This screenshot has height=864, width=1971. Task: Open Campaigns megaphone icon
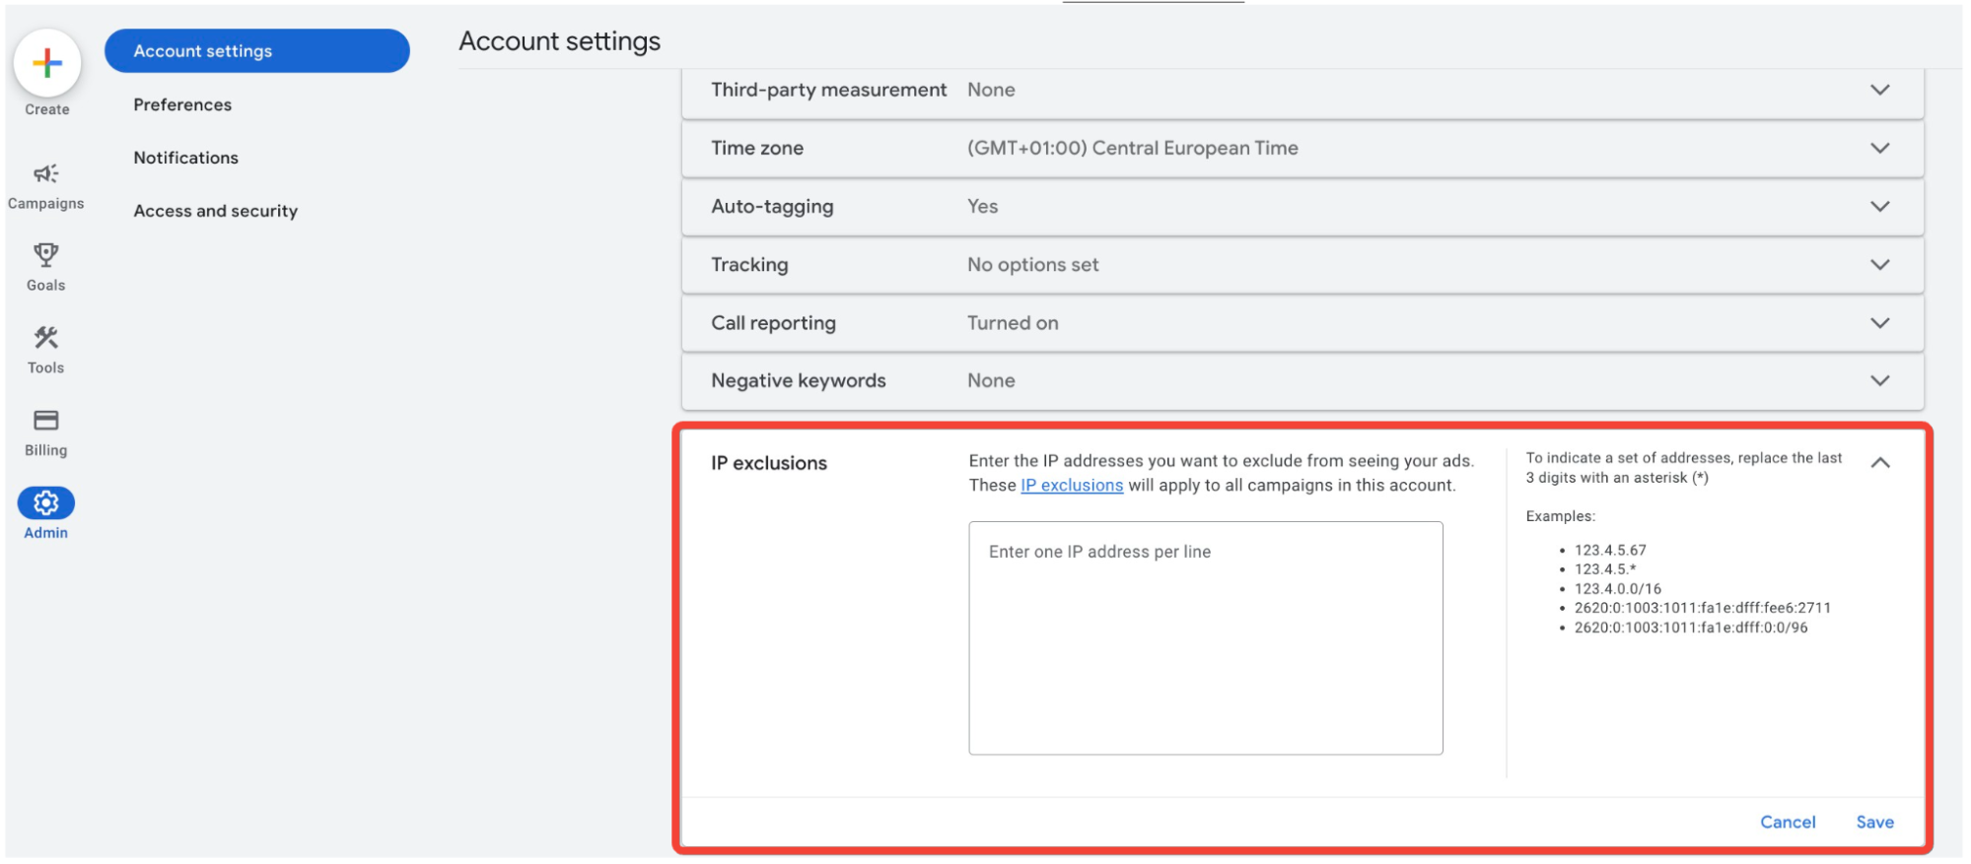point(46,174)
